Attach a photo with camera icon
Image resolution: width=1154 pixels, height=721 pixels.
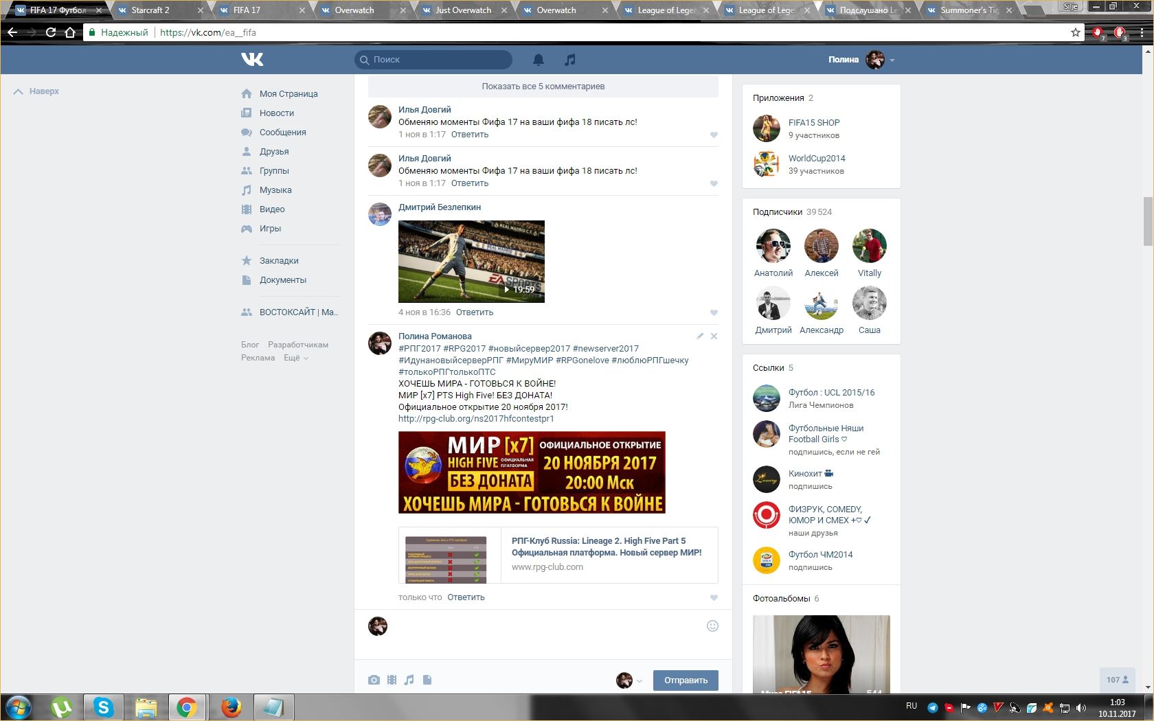coord(374,680)
